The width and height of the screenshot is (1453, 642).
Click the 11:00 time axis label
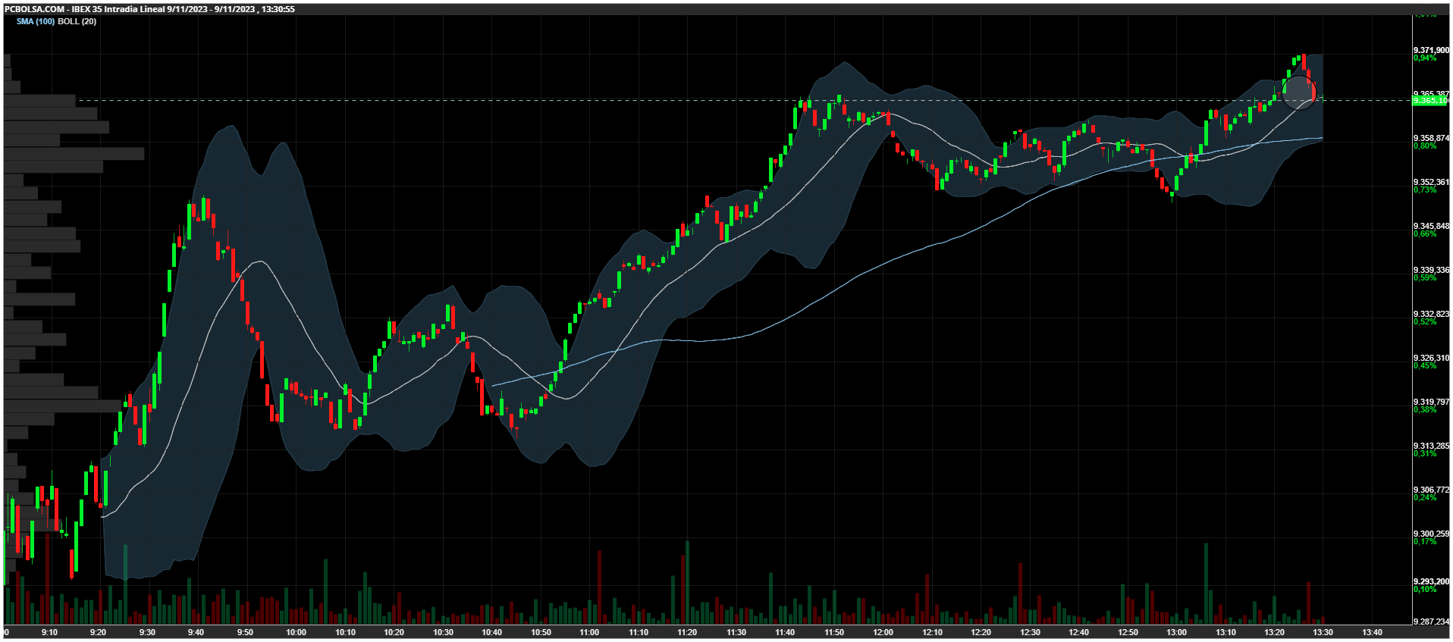[589, 632]
